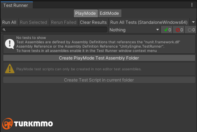This screenshot has width=197, height=132.
Task: Click the Clear Results button
Action: coord(93,22)
